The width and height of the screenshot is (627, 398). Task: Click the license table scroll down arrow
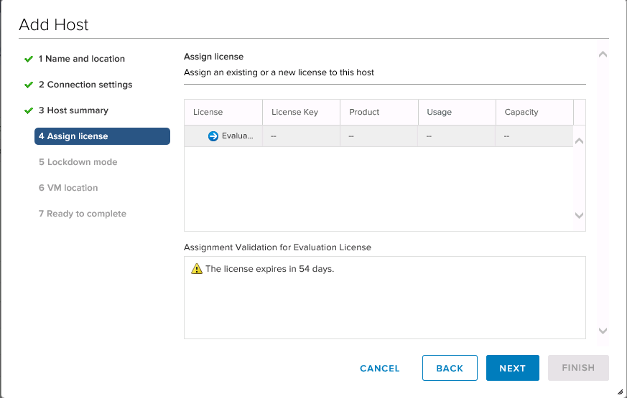579,215
